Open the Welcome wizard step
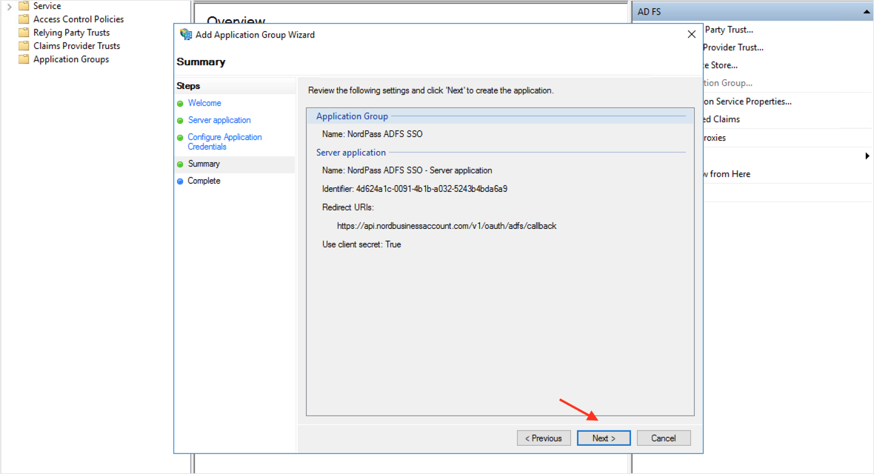 coord(204,103)
